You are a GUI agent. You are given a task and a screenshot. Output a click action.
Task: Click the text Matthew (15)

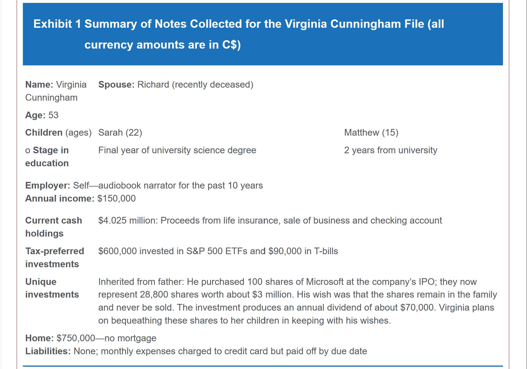click(371, 132)
